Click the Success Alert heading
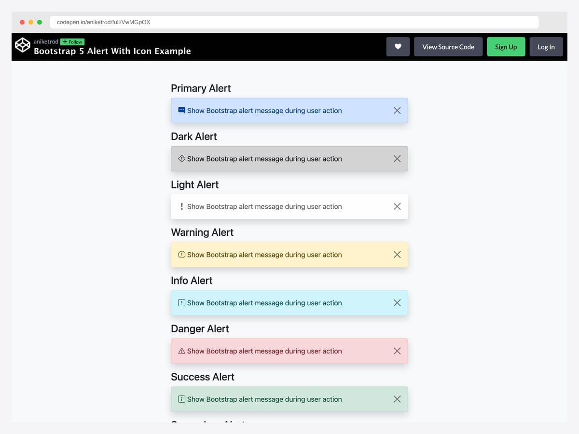This screenshot has width=579, height=434. pyautogui.click(x=203, y=377)
